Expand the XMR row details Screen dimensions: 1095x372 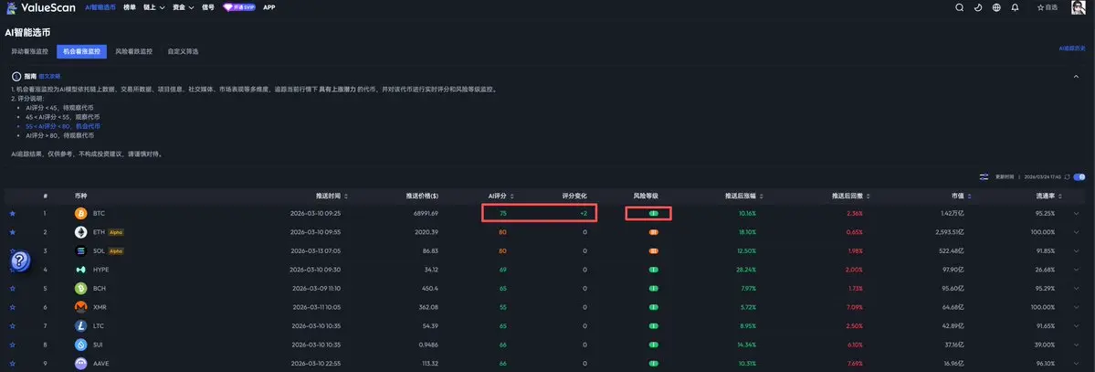tap(1076, 307)
